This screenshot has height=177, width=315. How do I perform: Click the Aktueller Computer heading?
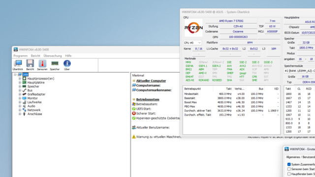(x=151, y=81)
